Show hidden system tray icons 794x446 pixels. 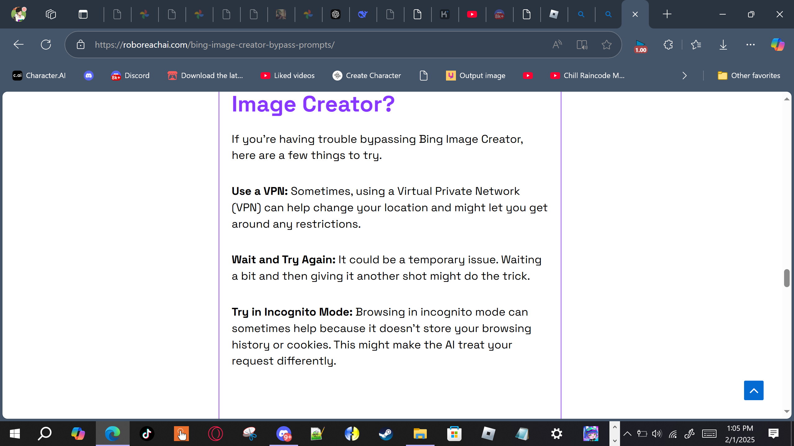coord(627,434)
